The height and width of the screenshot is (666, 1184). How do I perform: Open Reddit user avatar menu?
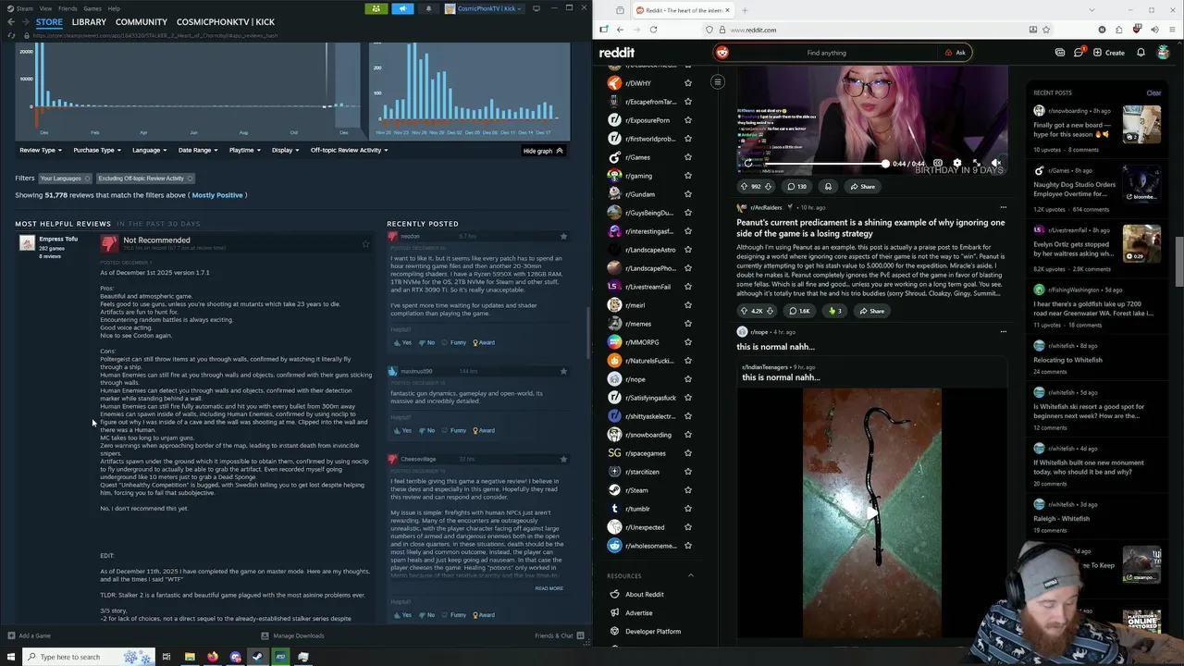[x=1165, y=53]
